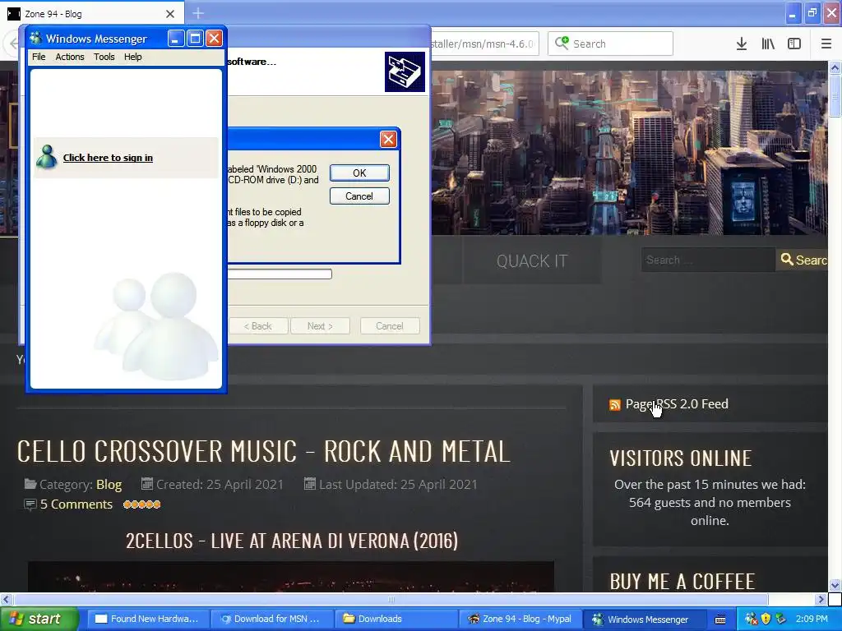Click Cancel in the disk dialog
Screen dimensions: 842x631
click(x=359, y=196)
